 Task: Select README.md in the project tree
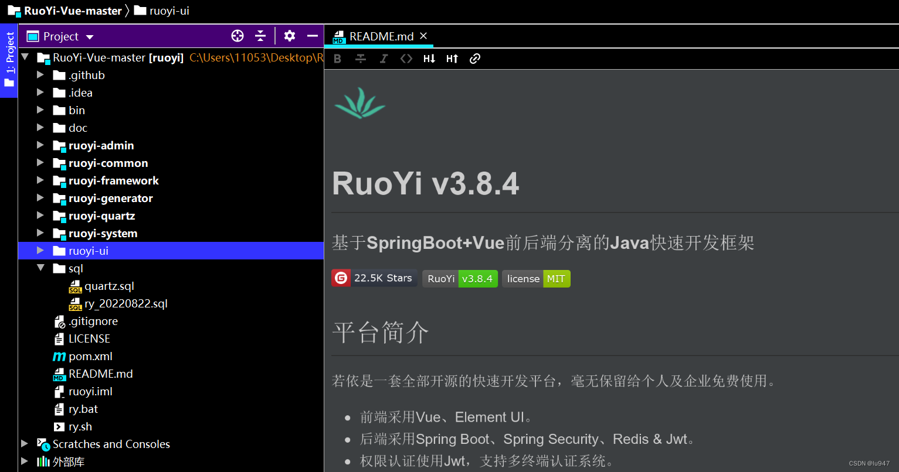point(93,374)
